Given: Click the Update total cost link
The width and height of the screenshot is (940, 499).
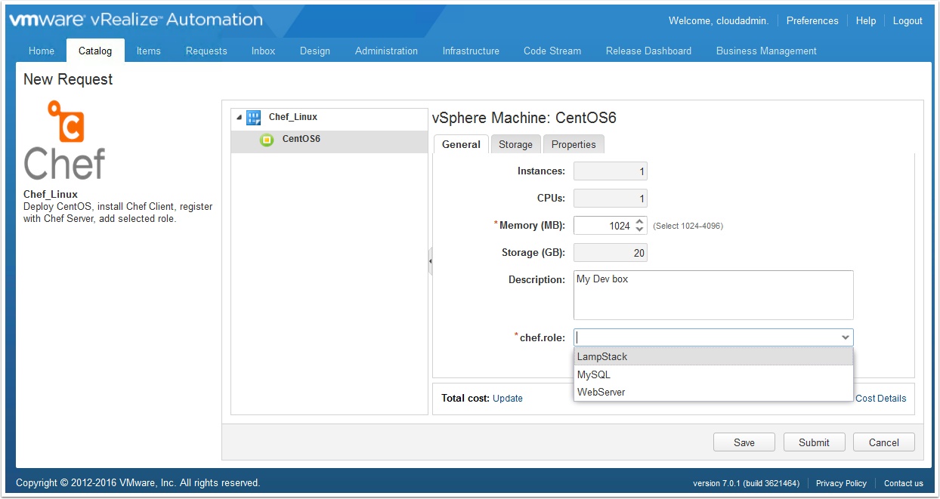Looking at the screenshot, I should pos(508,399).
